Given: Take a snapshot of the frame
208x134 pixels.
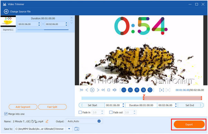Looking at the screenshot, I should coord(130,90).
